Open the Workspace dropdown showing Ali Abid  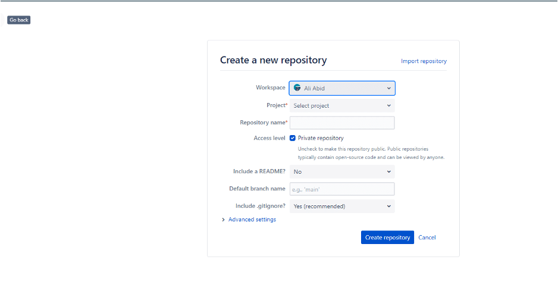click(x=342, y=88)
